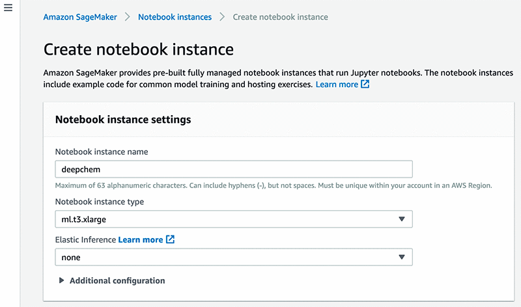Click the arrow on ml.t3.xlarge selector
Screen dimensions: 521x307
(402, 220)
